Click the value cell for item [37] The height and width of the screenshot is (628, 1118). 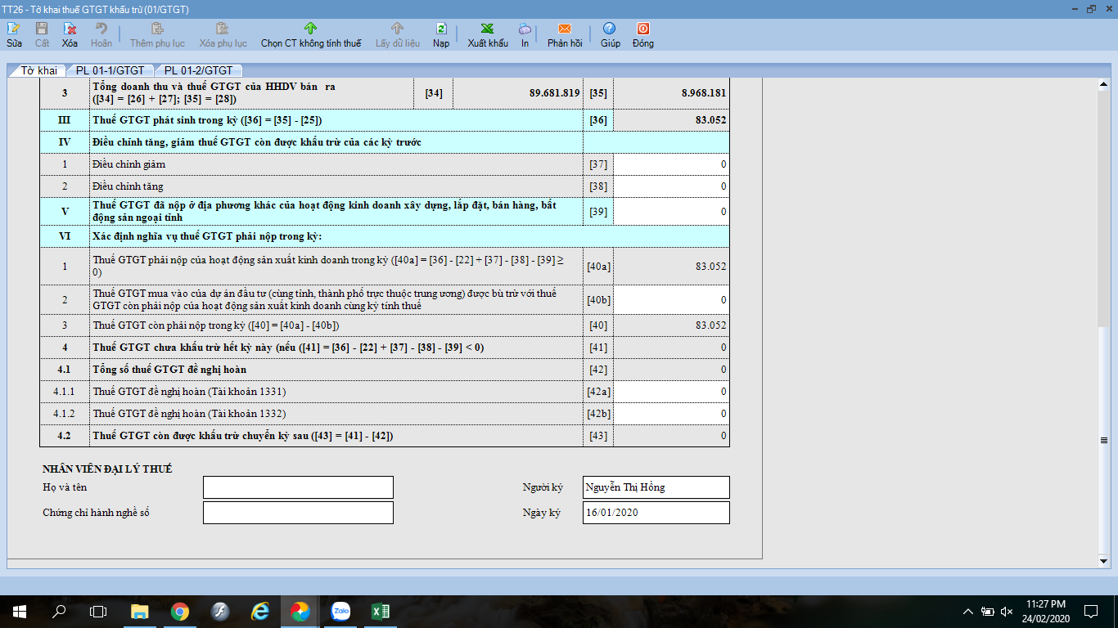tap(671, 164)
